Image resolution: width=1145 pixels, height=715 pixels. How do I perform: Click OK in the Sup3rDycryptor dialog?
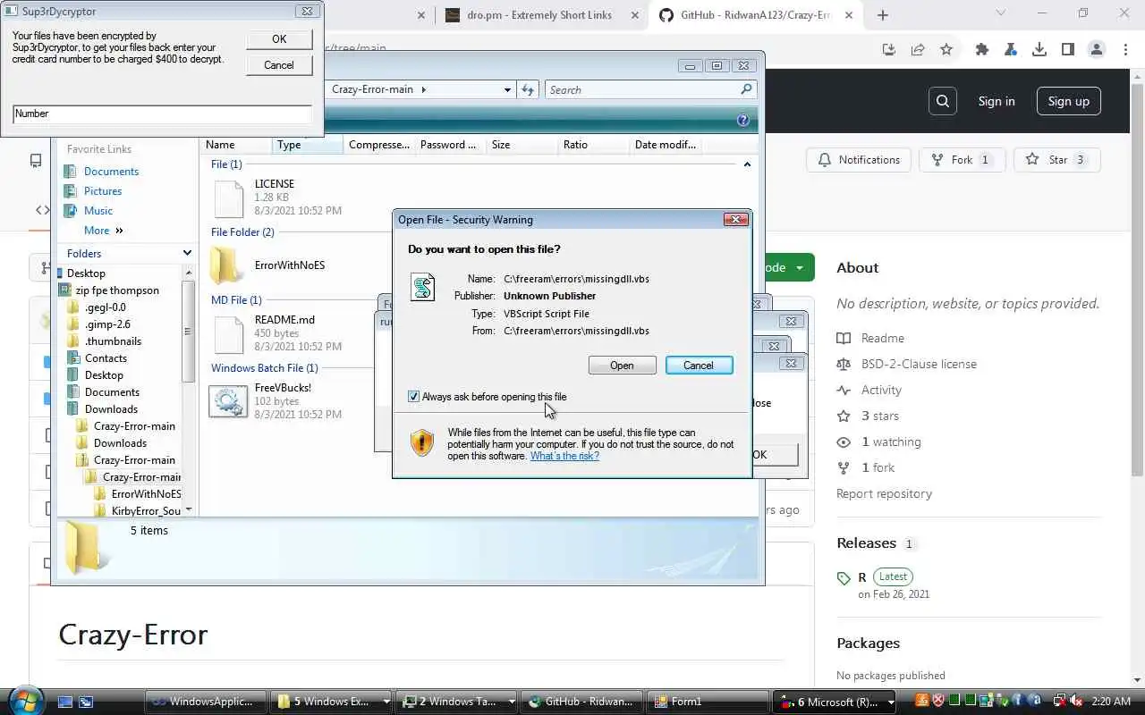coord(279,38)
